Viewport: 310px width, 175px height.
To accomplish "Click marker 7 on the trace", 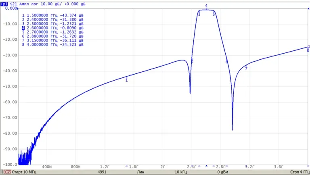I will 246,68.
